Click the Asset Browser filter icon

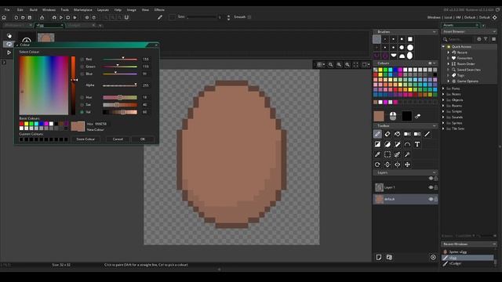tap(486, 39)
